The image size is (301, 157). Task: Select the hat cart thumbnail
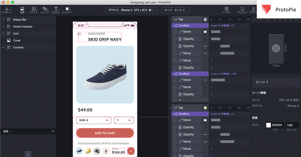click(x=97, y=151)
